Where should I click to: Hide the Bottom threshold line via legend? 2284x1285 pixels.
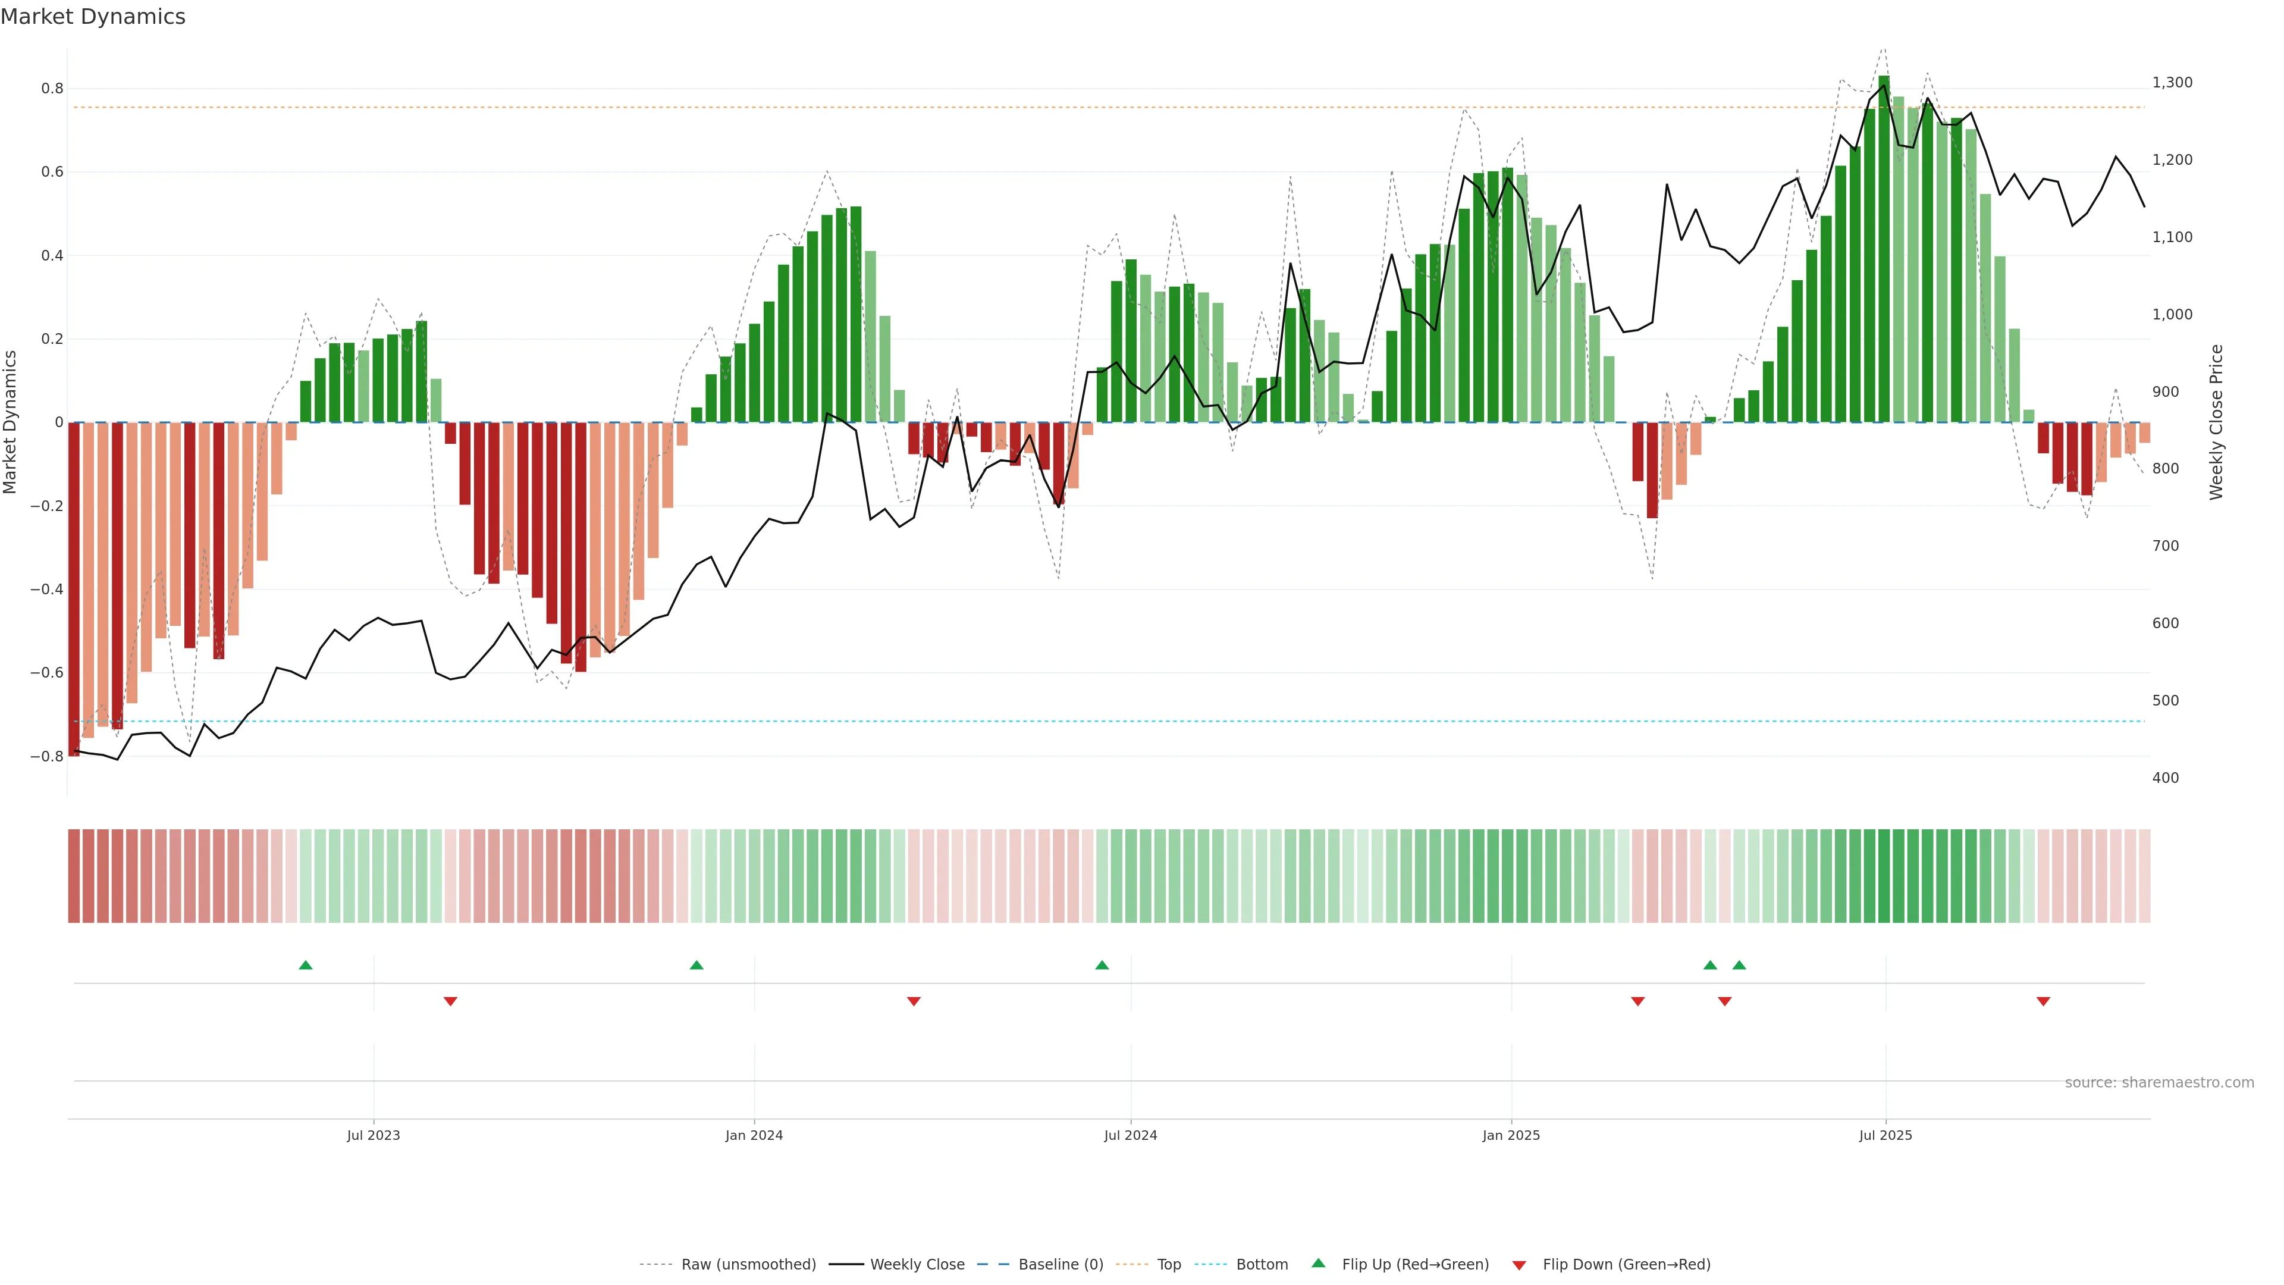pyautogui.click(x=1262, y=1265)
